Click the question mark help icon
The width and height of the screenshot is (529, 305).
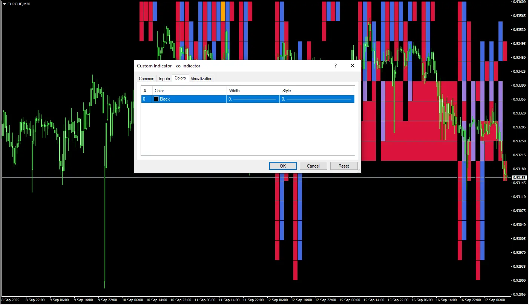pos(336,66)
